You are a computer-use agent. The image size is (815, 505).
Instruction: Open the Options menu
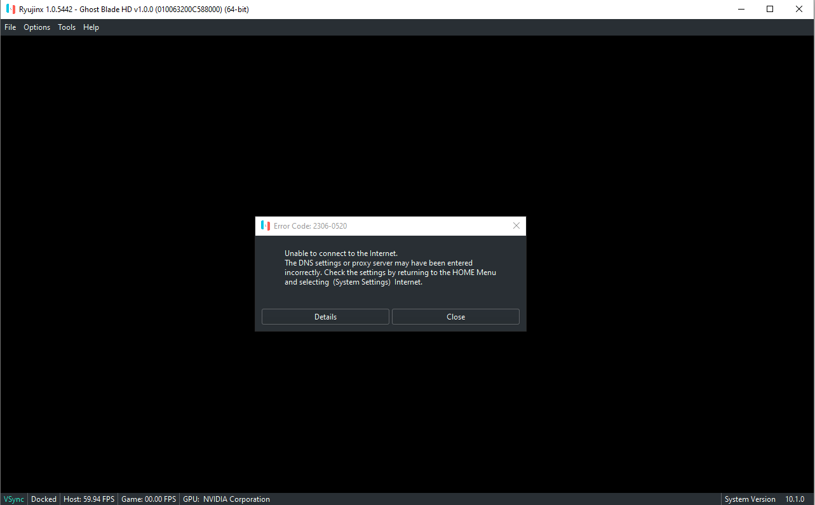tap(37, 27)
